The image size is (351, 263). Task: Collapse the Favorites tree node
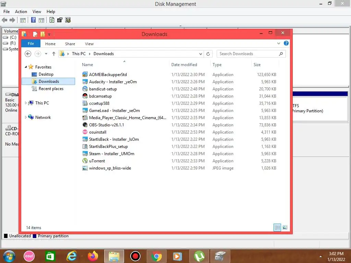(x=26, y=67)
